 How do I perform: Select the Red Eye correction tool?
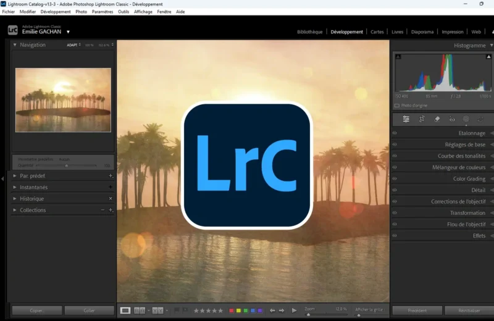pos(452,119)
